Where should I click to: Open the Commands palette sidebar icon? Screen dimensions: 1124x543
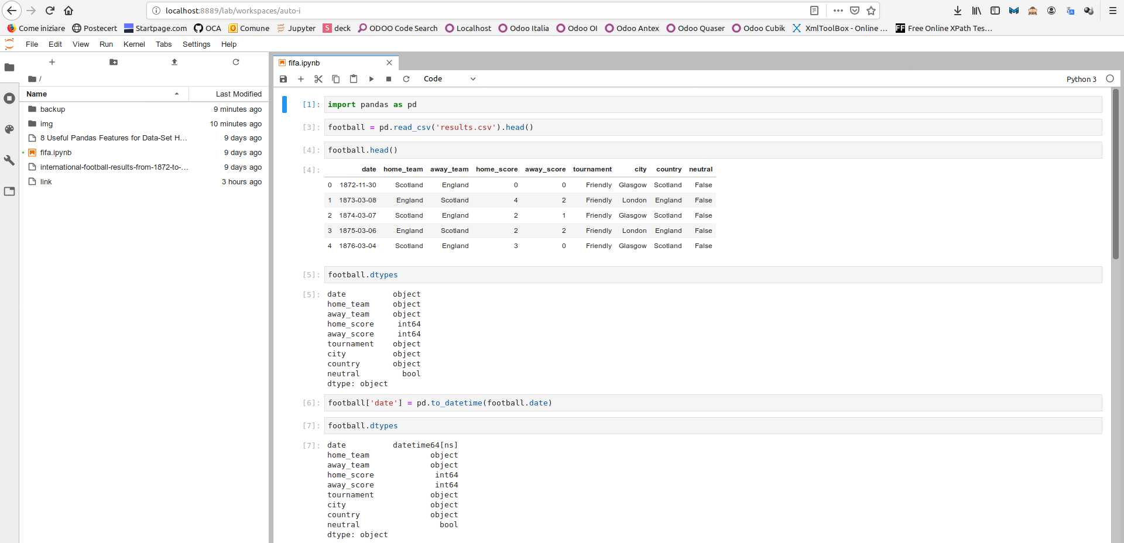coord(9,129)
